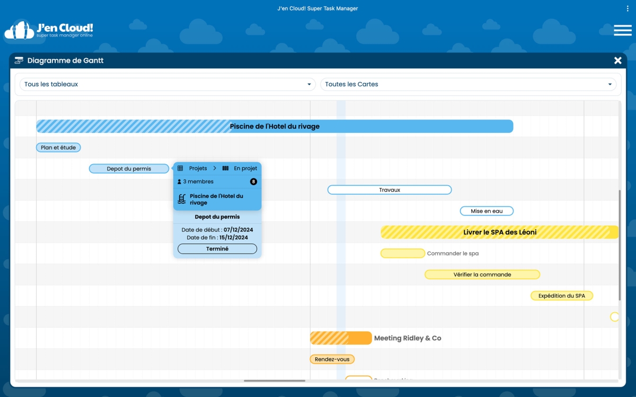636x397 pixels.
Task: Open the three-dot options menu
Action: 628,8
